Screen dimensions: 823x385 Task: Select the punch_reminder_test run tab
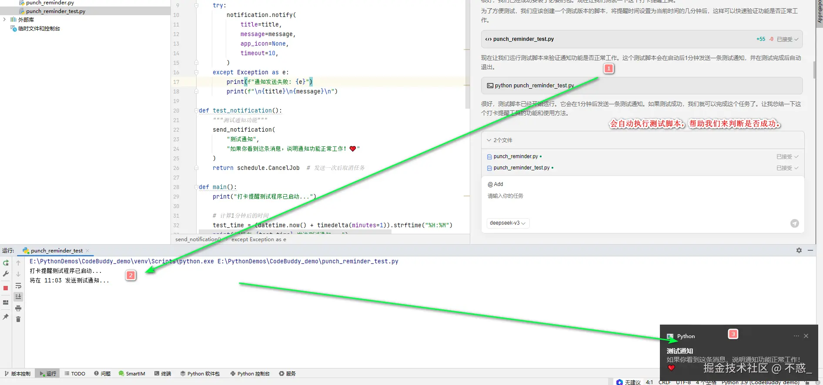tap(57, 251)
